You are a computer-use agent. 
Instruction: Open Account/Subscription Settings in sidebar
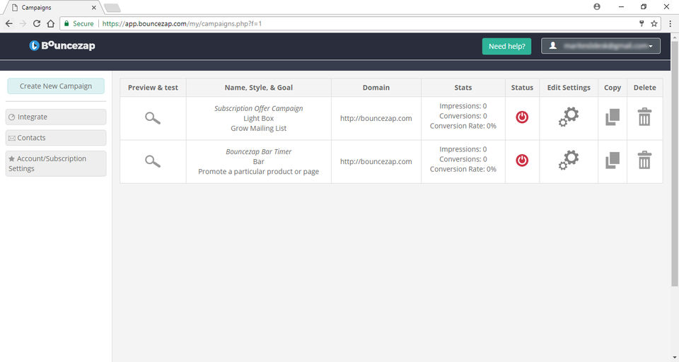click(56, 164)
